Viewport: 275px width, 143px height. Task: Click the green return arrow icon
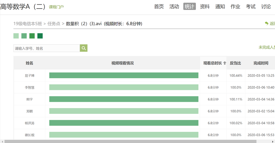point(267,23)
